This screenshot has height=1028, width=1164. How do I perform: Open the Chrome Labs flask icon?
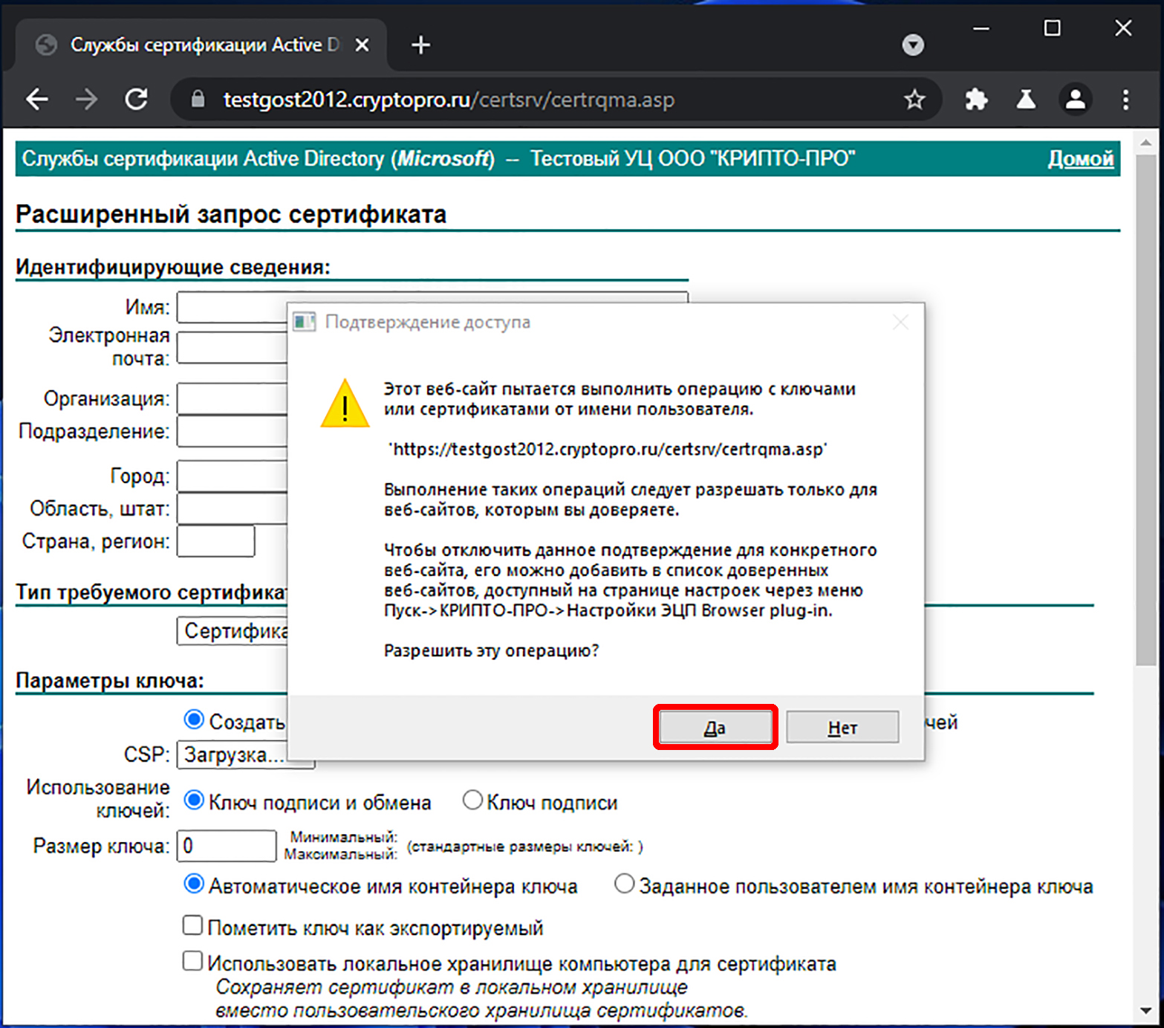(x=1026, y=99)
